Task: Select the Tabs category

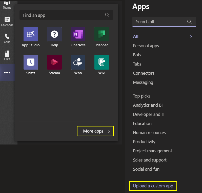Action: (137, 64)
